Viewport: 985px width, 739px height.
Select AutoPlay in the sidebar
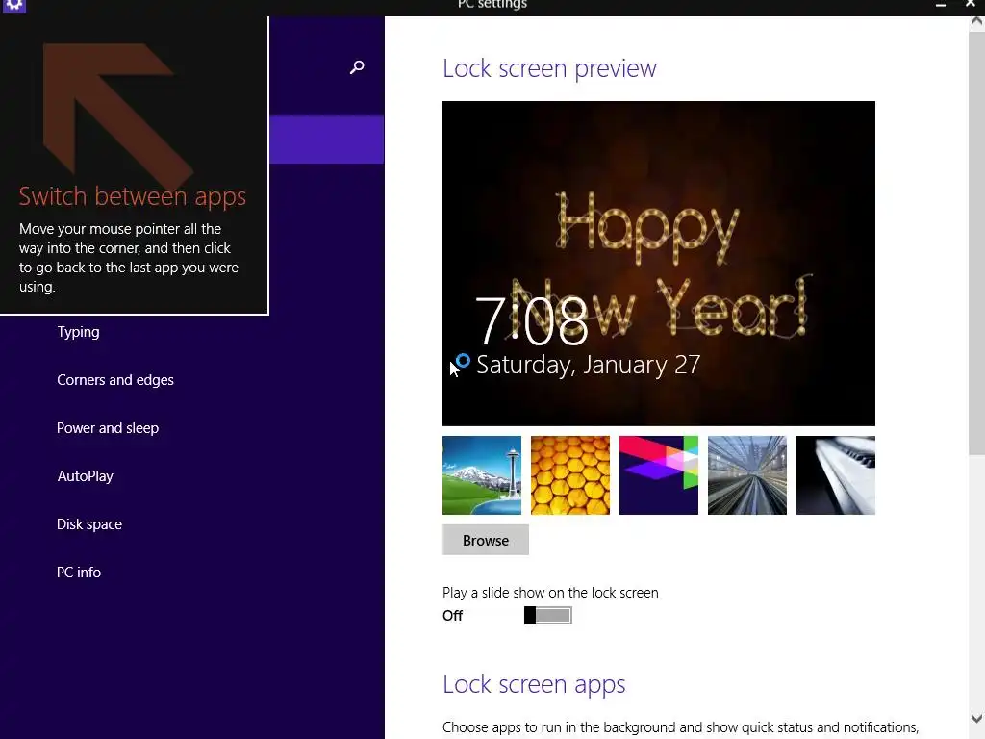[85, 476]
